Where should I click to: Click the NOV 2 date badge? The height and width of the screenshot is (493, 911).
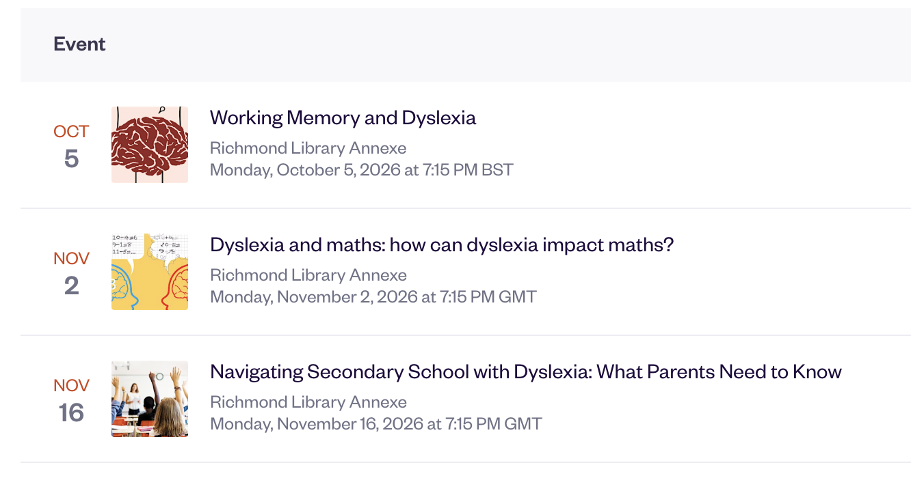point(71,273)
